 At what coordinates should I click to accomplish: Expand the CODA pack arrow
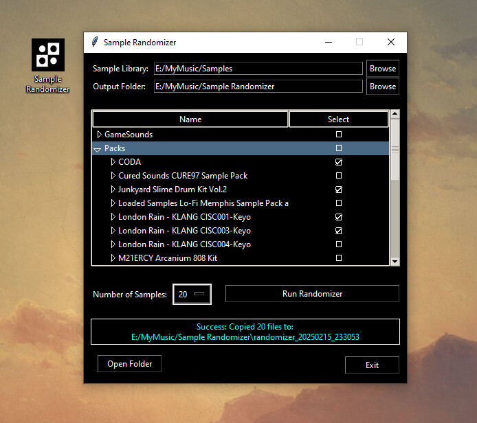(113, 162)
